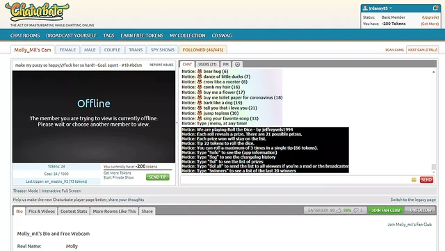
Task: Click the -UNFOLLOW button
Action: coord(420,211)
